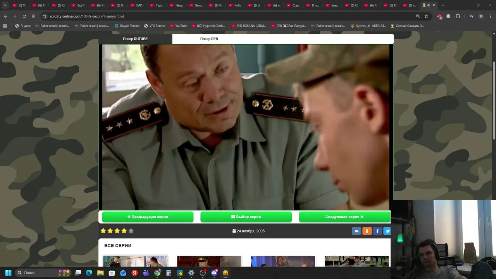The width and height of the screenshot is (496, 279).
Task: Open File Explorer from the taskbar
Action: pyautogui.click(x=100, y=273)
